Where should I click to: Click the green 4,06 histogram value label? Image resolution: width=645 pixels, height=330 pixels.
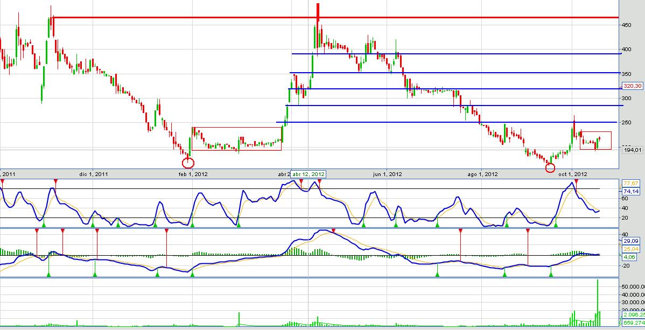(x=630, y=257)
